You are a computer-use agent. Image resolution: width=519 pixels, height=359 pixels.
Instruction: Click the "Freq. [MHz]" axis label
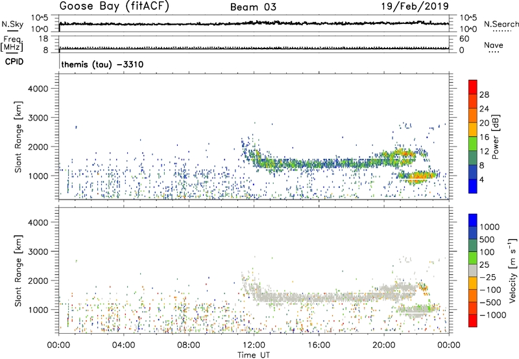[x=12, y=44]
